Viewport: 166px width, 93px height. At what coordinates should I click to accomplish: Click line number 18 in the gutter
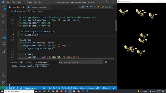coord(12,34)
